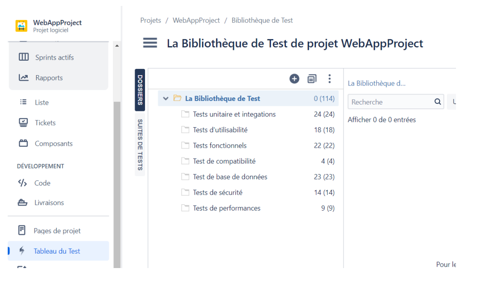Viewport: 480px width, 283px height.
Task: Select the Dossiers vertical tab
Action: (x=140, y=90)
